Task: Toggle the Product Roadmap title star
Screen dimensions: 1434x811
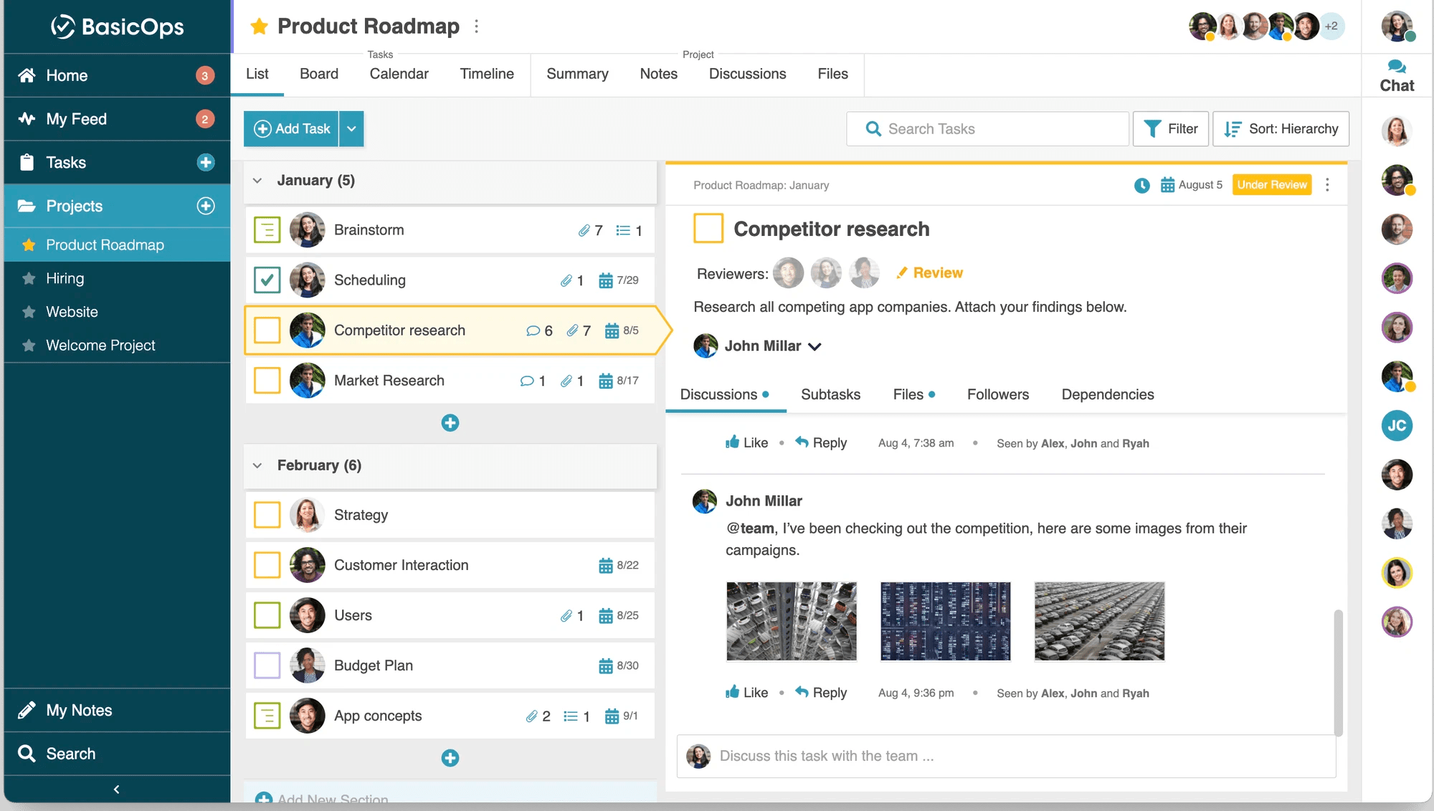Action: click(x=259, y=27)
